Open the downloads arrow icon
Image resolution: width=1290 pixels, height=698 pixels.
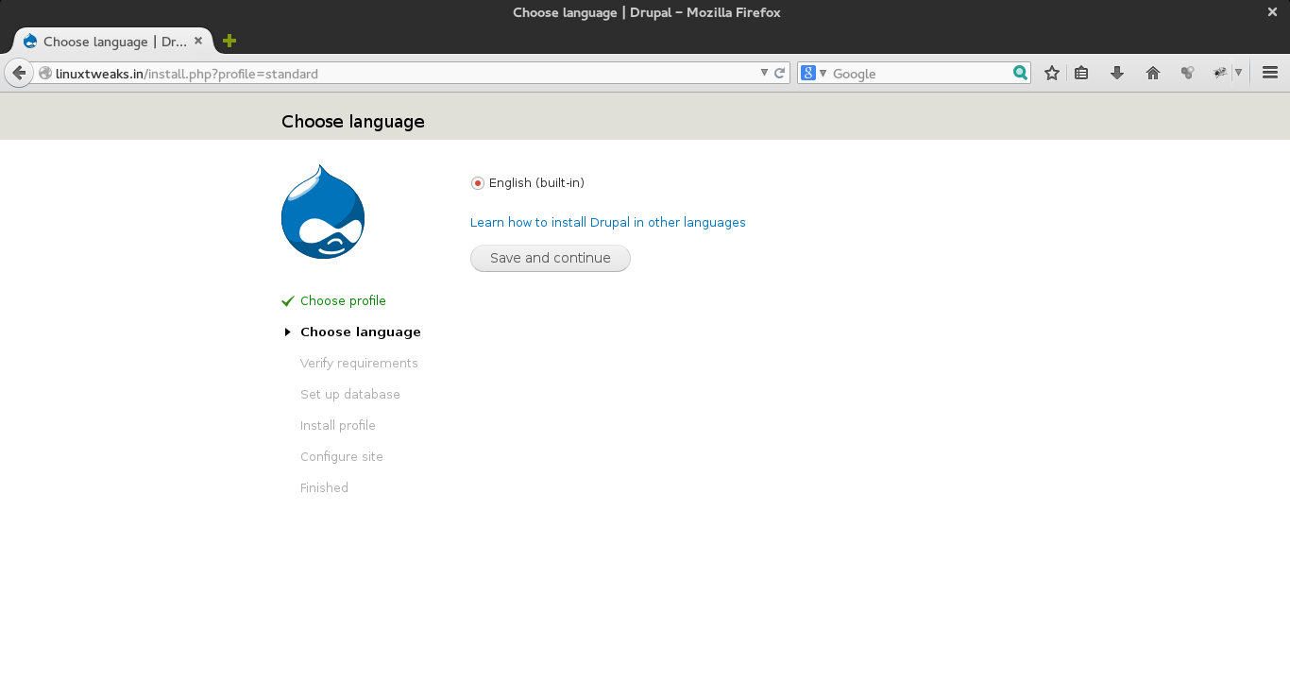click(1117, 73)
